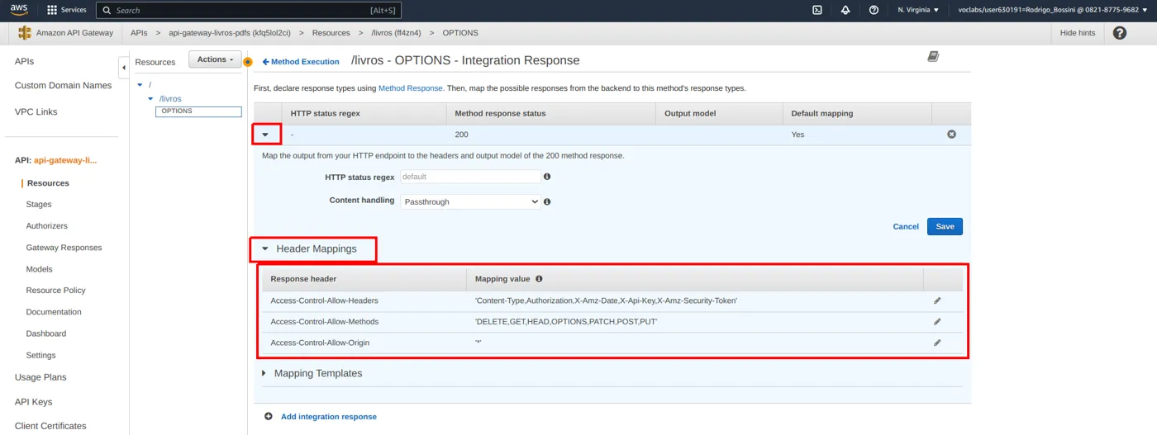The width and height of the screenshot is (1157, 435).
Task: Go to API Keys
Action: point(34,402)
